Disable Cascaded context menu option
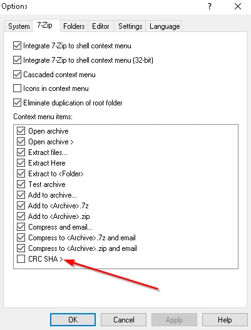 click(18, 75)
